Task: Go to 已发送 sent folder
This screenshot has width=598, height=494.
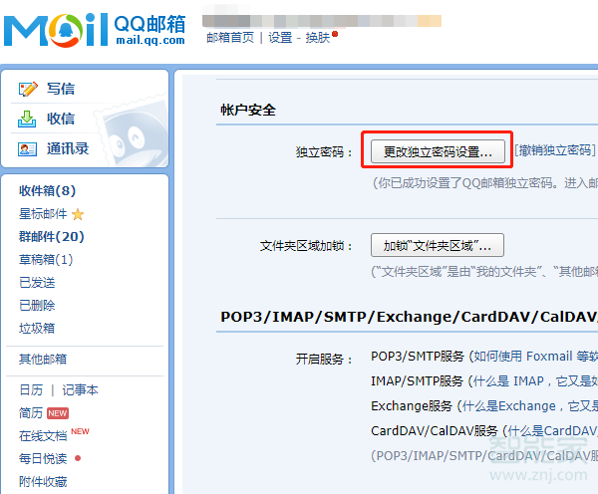Action: click(37, 282)
